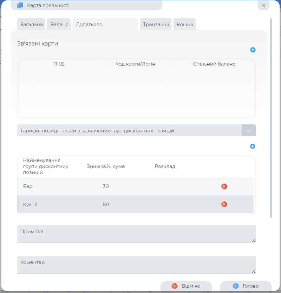Open Тарифні позиції combo box
Viewport: 281px width, 293px height.
point(129,131)
